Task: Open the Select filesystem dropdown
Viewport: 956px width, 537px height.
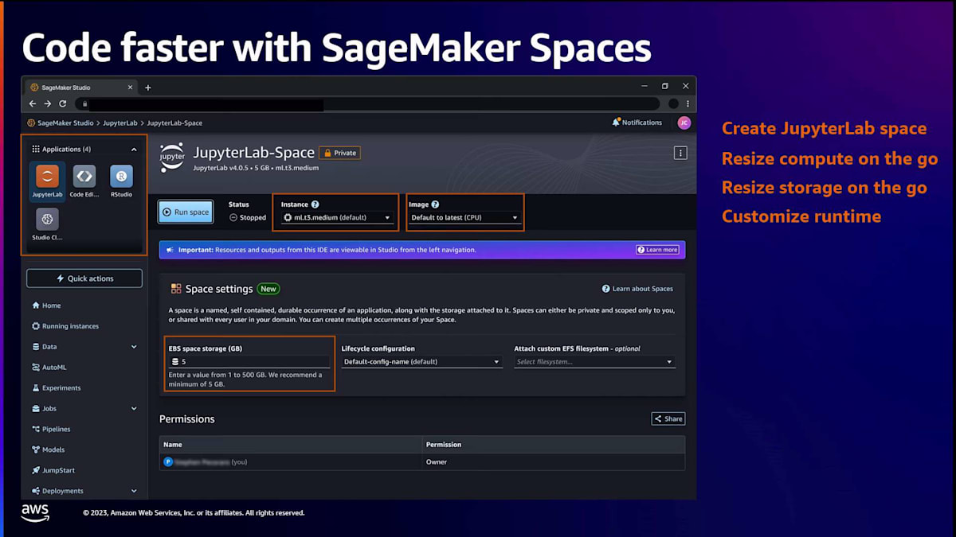Action: [594, 362]
